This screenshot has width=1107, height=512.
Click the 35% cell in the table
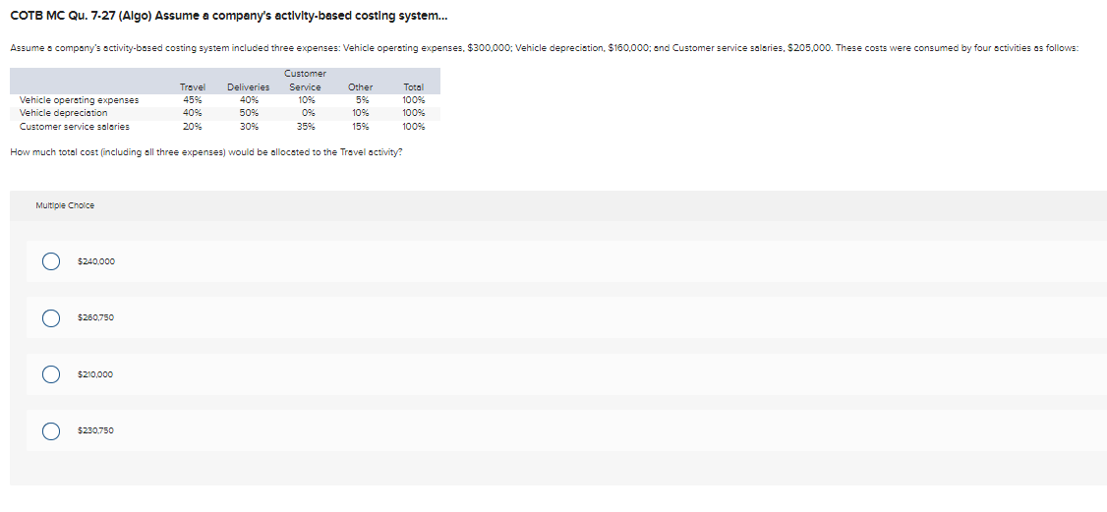pyautogui.click(x=305, y=126)
